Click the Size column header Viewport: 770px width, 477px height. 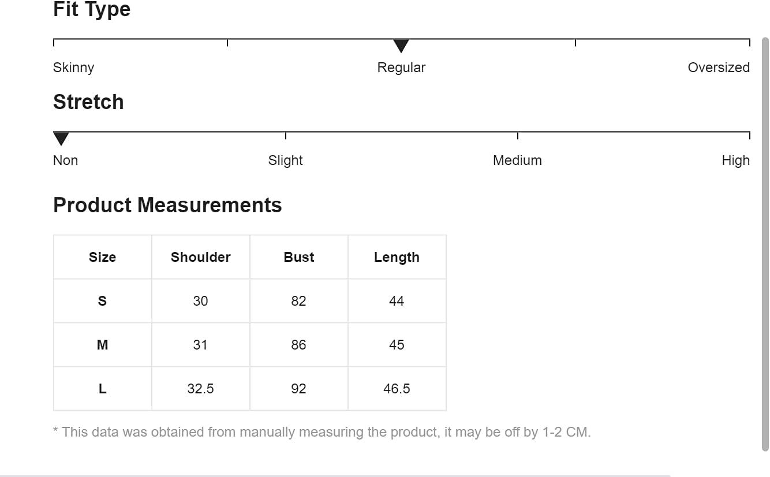[x=102, y=257]
